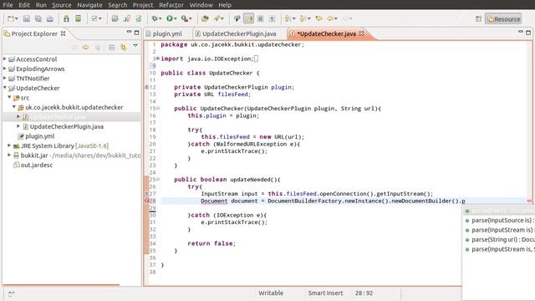Maximize the editor area
Screen dimensions: 535x301
[528, 33]
